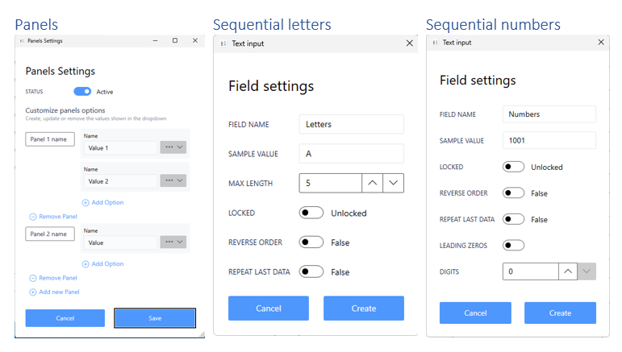This screenshot has height=352, width=622.
Task: Toggle Reverse Order in Sequential numbers dialog
Action: coord(513,193)
